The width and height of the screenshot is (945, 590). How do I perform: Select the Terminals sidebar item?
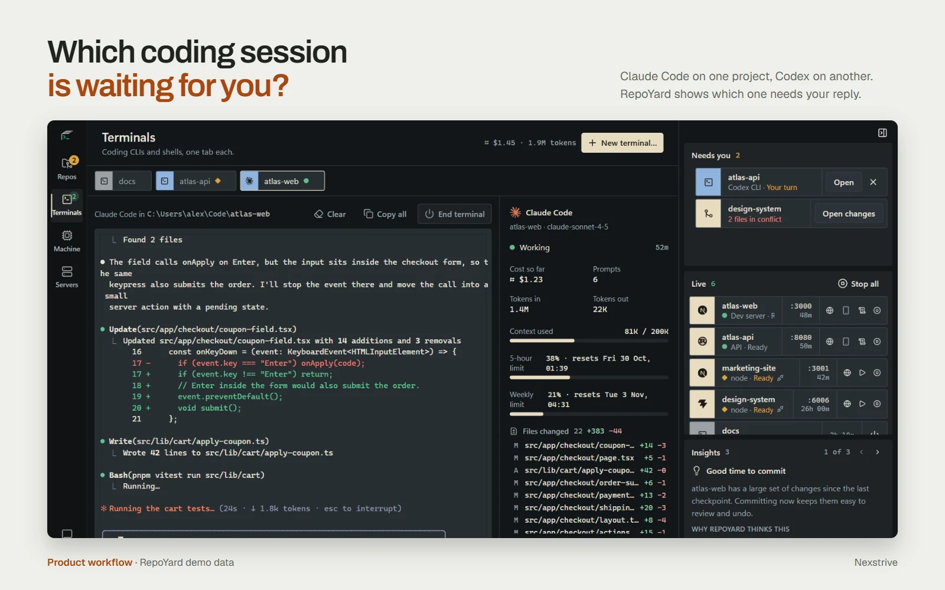(67, 205)
